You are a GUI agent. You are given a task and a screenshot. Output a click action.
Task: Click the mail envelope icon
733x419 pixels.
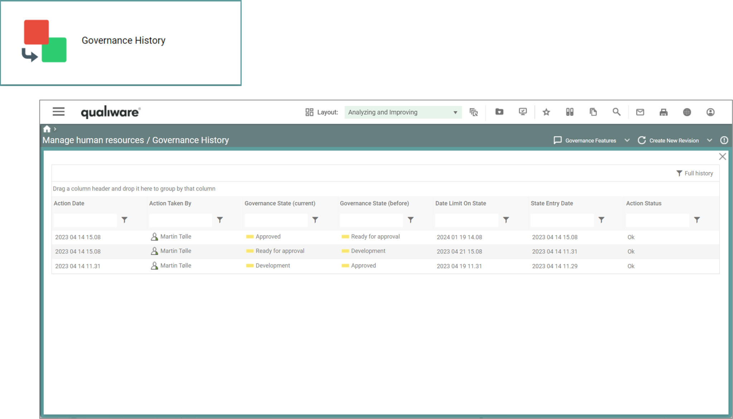click(640, 112)
